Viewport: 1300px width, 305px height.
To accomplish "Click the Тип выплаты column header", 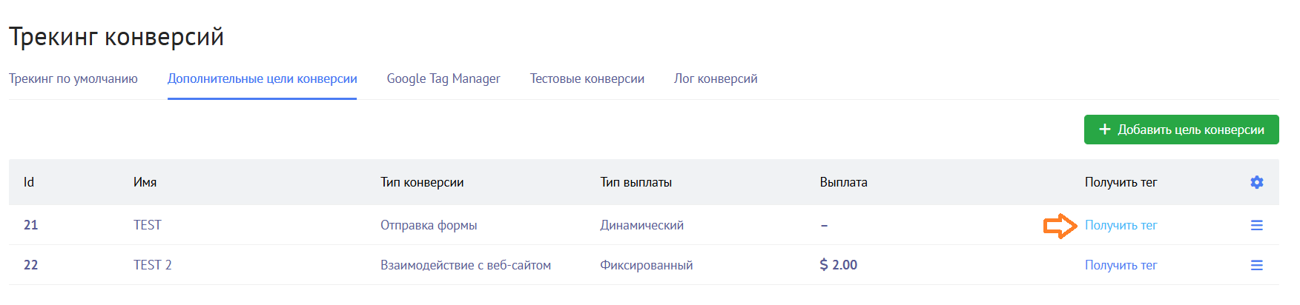I will (636, 182).
